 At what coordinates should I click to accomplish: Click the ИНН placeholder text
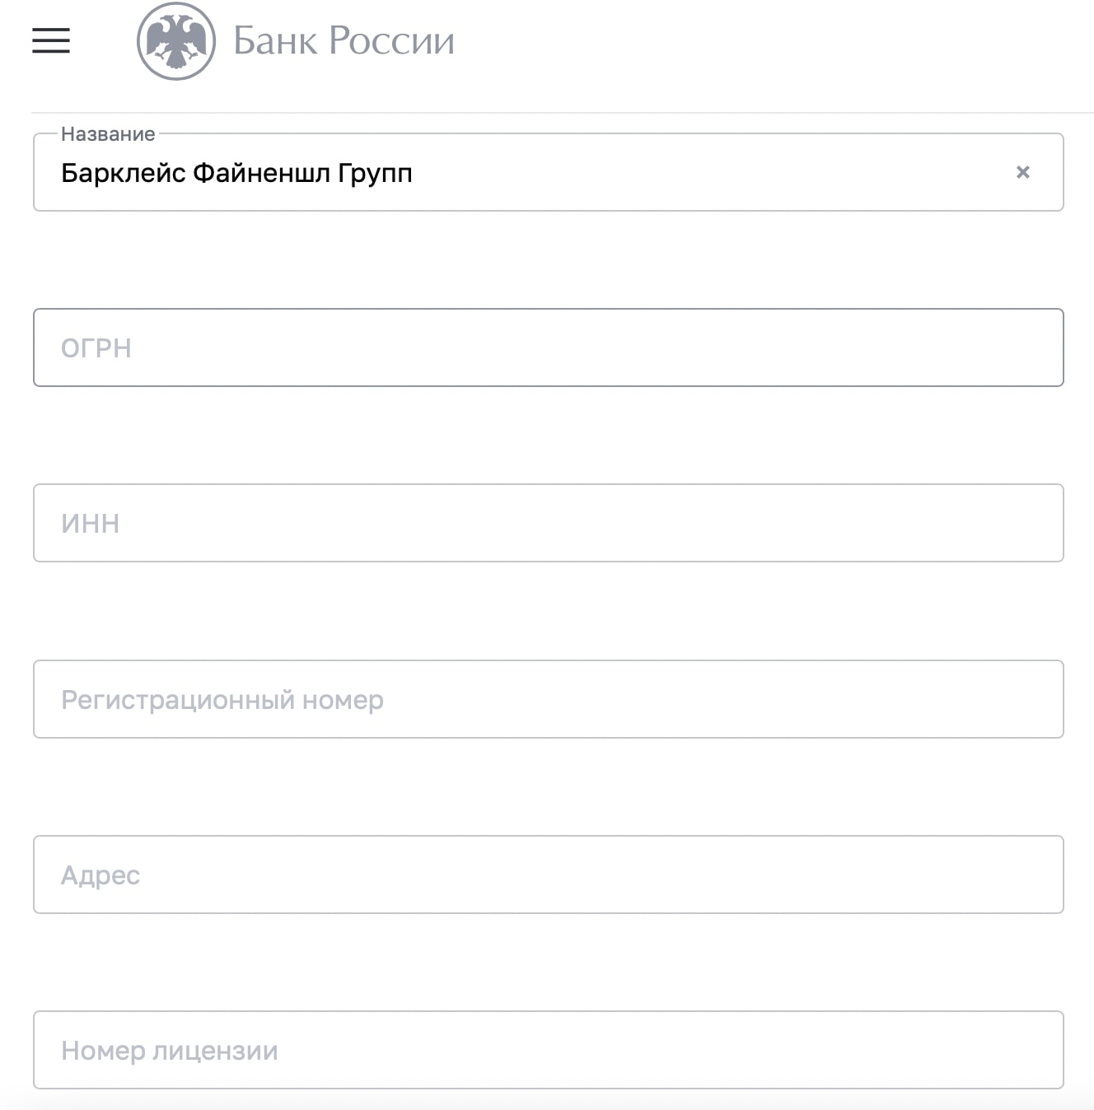(x=91, y=524)
